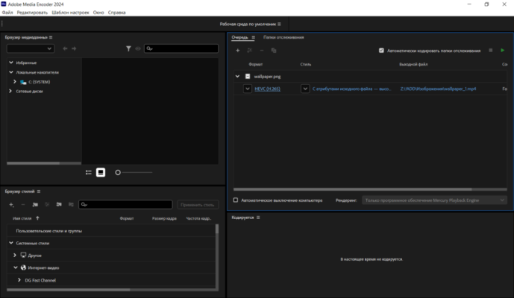
Task: Toggle the eye view icon in Media Browser
Action: (138, 48)
